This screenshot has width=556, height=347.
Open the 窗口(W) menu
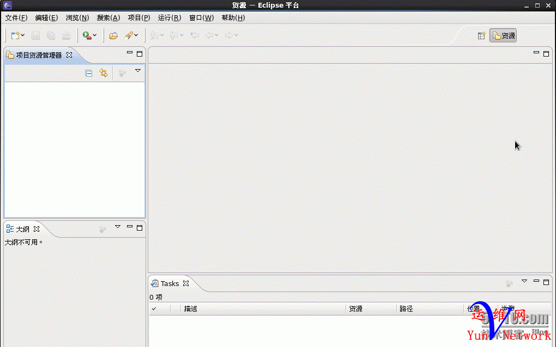click(x=201, y=17)
